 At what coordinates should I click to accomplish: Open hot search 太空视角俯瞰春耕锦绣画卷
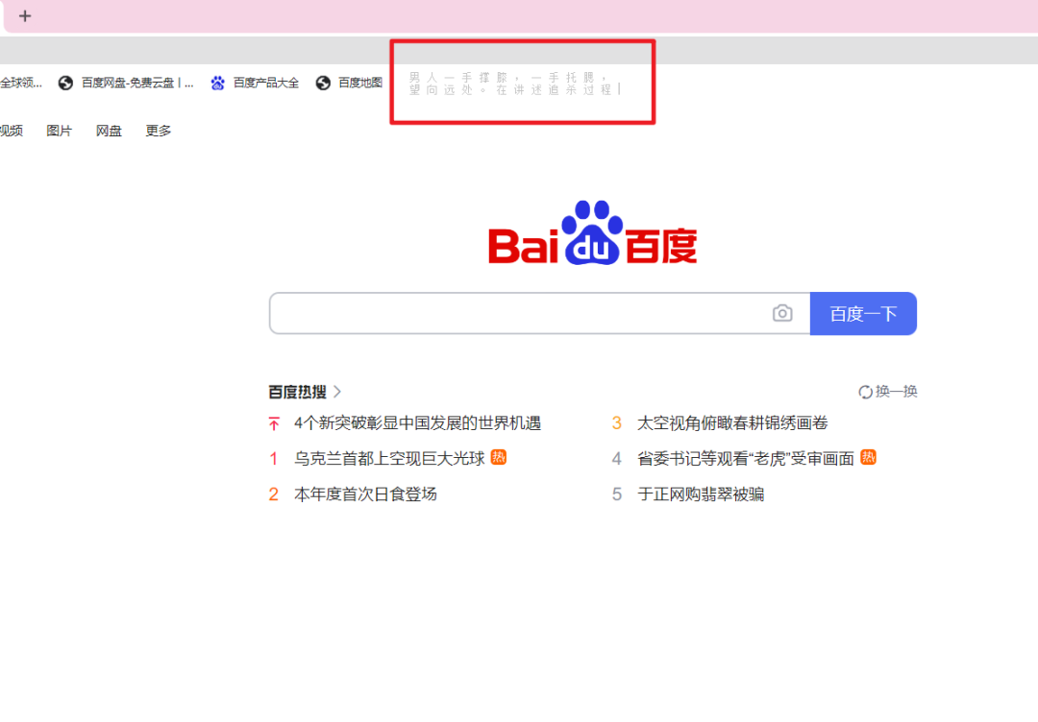(x=732, y=423)
